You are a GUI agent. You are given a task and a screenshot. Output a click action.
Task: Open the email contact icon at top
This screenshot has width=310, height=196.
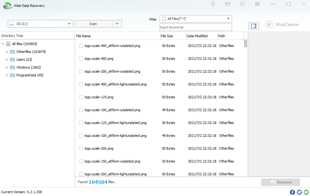pos(227,4)
